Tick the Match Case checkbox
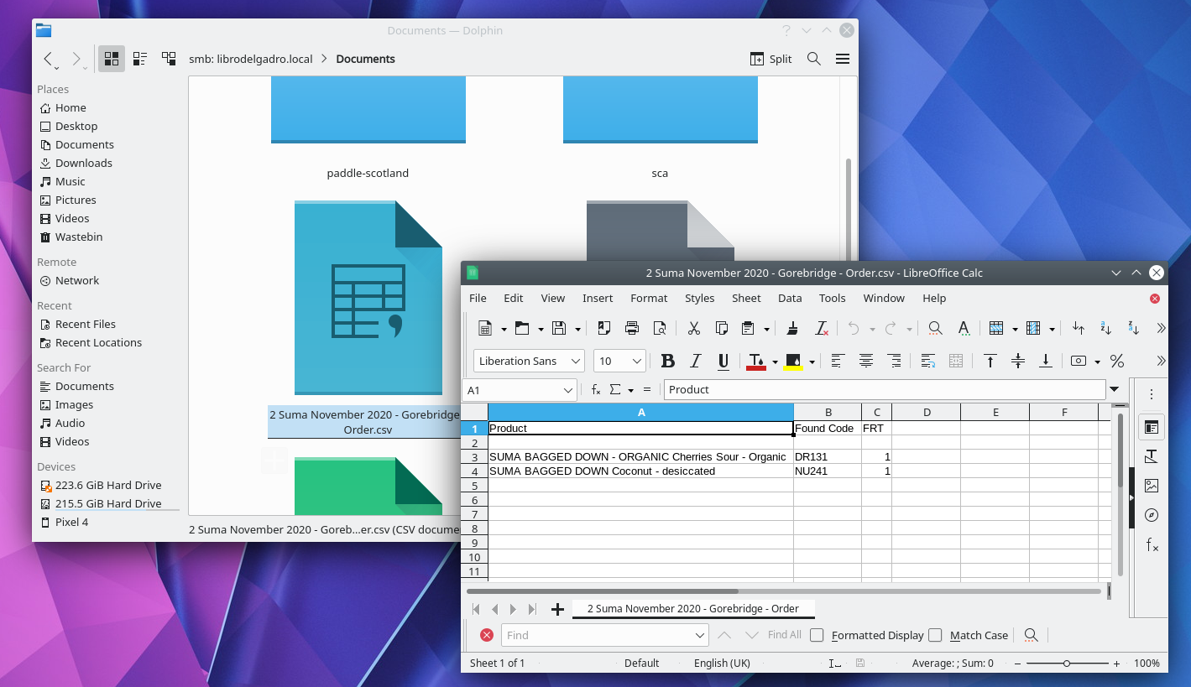Viewport: 1191px width, 687px height. 935,635
